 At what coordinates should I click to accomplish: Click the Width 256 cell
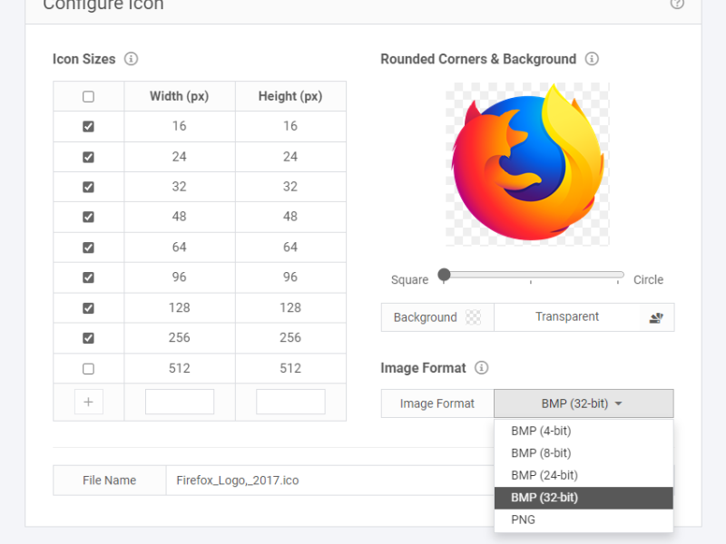(180, 337)
